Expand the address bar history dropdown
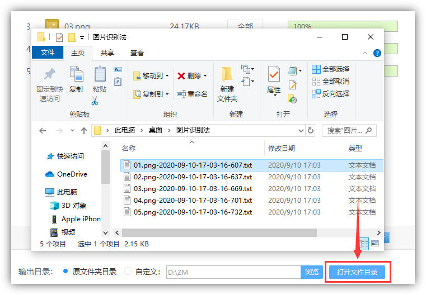The height and width of the screenshot is (295, 426). (301, 131)
